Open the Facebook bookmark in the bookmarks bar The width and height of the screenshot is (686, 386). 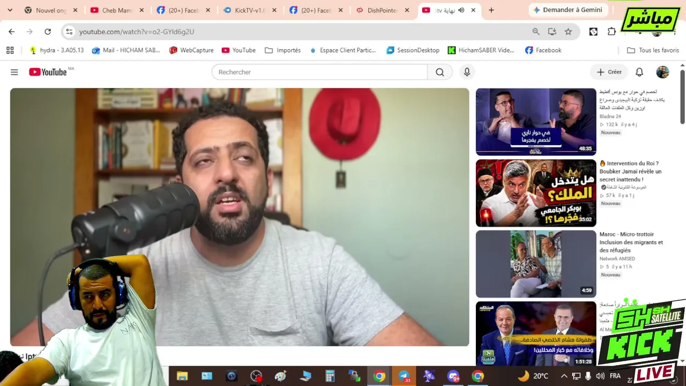[x=543, y=50]
